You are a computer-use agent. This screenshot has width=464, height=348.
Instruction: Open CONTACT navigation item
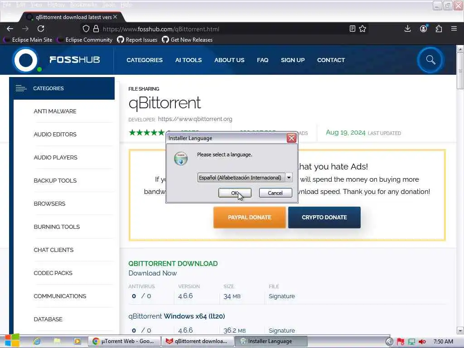coord(331,60)
